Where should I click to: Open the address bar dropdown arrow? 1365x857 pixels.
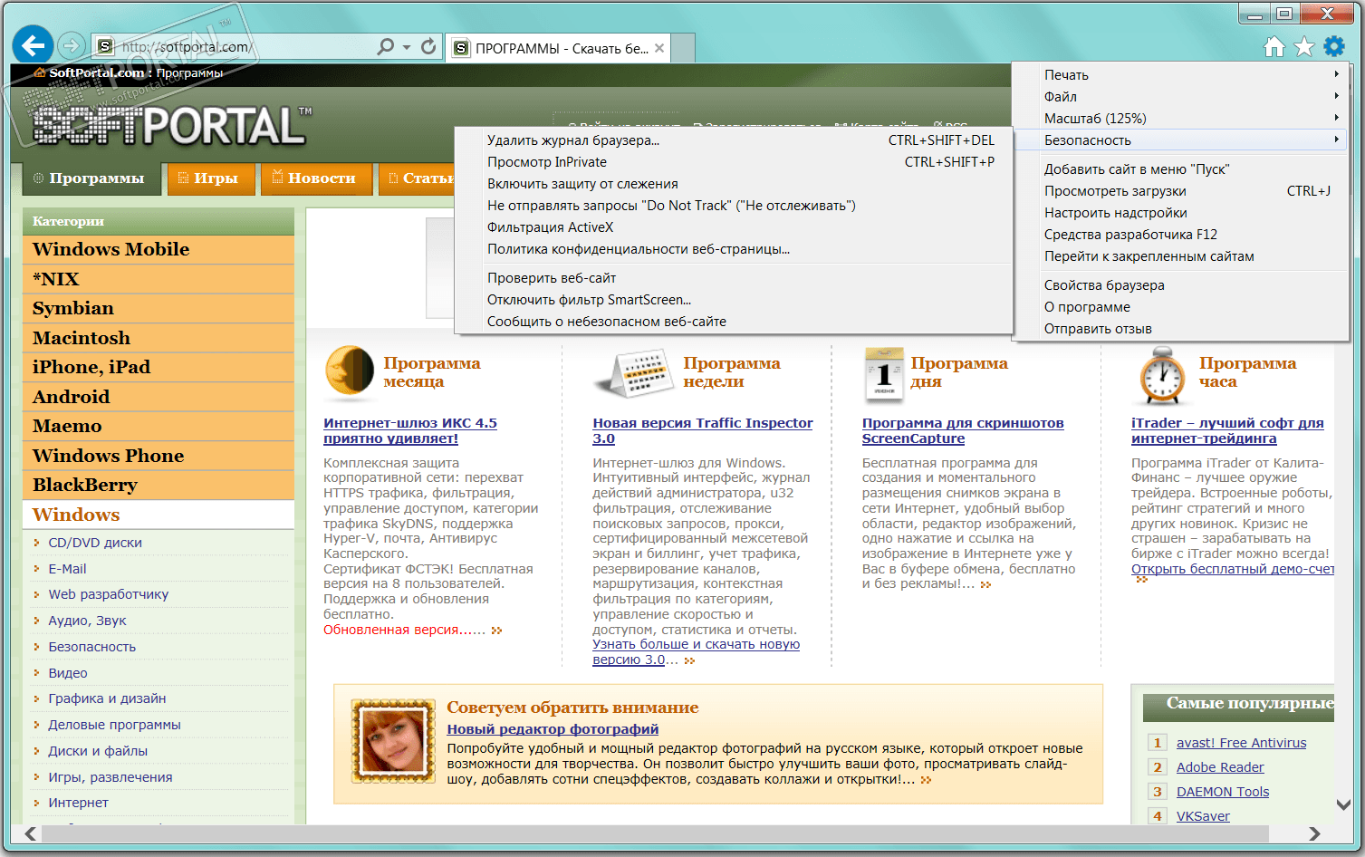tap(407, 47)
